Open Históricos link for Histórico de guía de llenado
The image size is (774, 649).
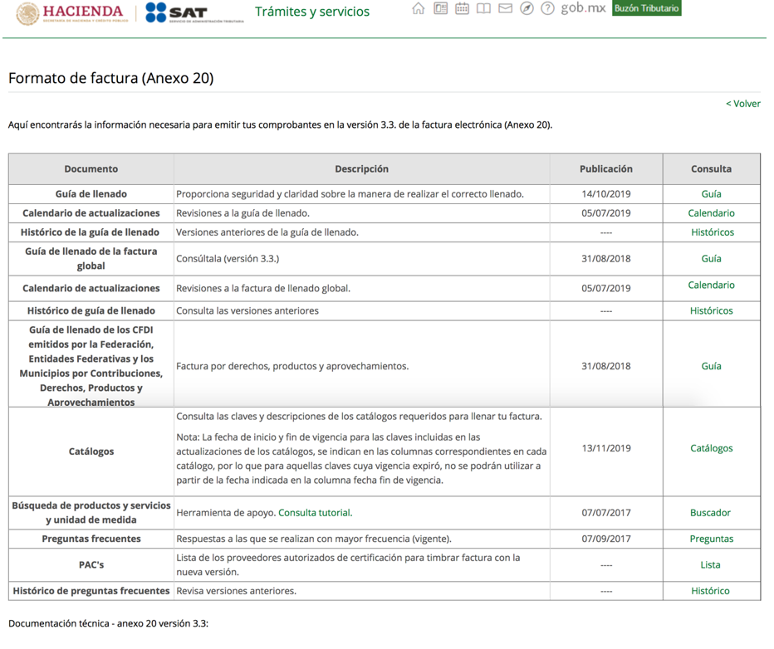click(712, 310)
